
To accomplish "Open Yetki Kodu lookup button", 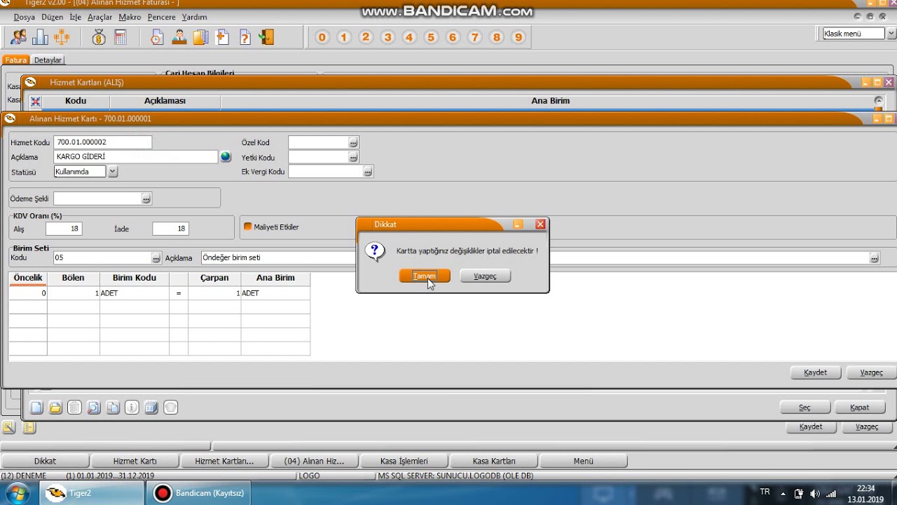I will click(353, 157).
